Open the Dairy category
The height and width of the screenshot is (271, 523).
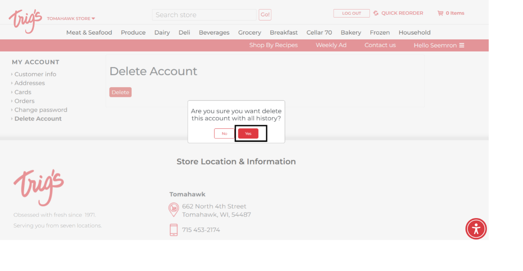click(162, 33)
